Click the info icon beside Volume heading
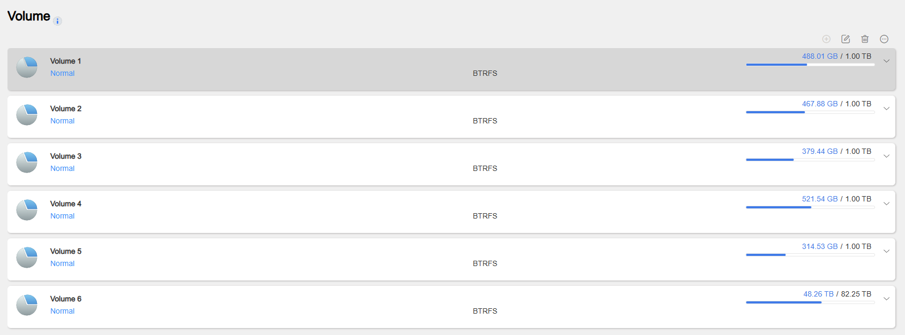The width and height of the screenshot is (905, 335). [x=58, y=21]
